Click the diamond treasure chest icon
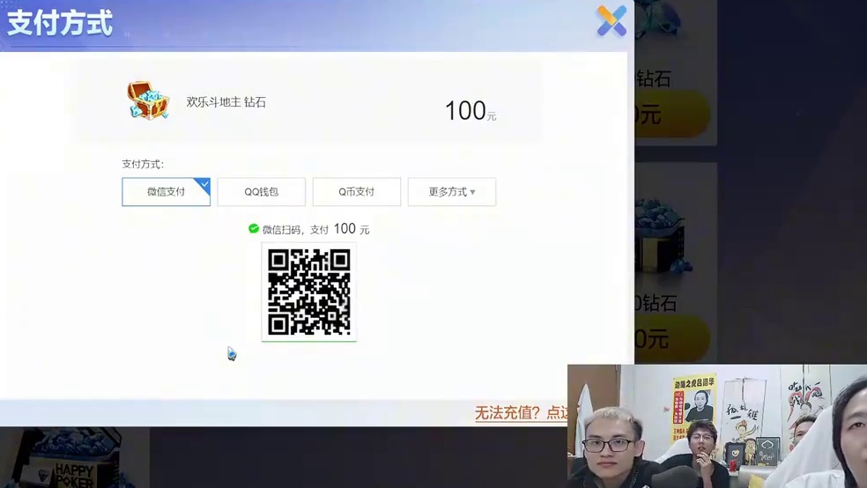 (x=148, y=100)
